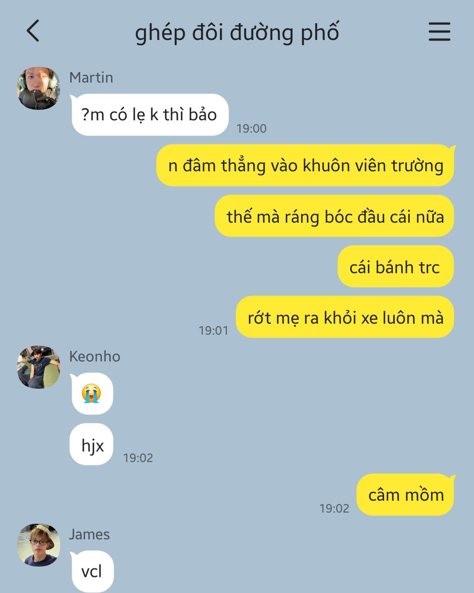Go back using the left chevron arrow
This screenshot has height=593, width=474.
point(33,31)
